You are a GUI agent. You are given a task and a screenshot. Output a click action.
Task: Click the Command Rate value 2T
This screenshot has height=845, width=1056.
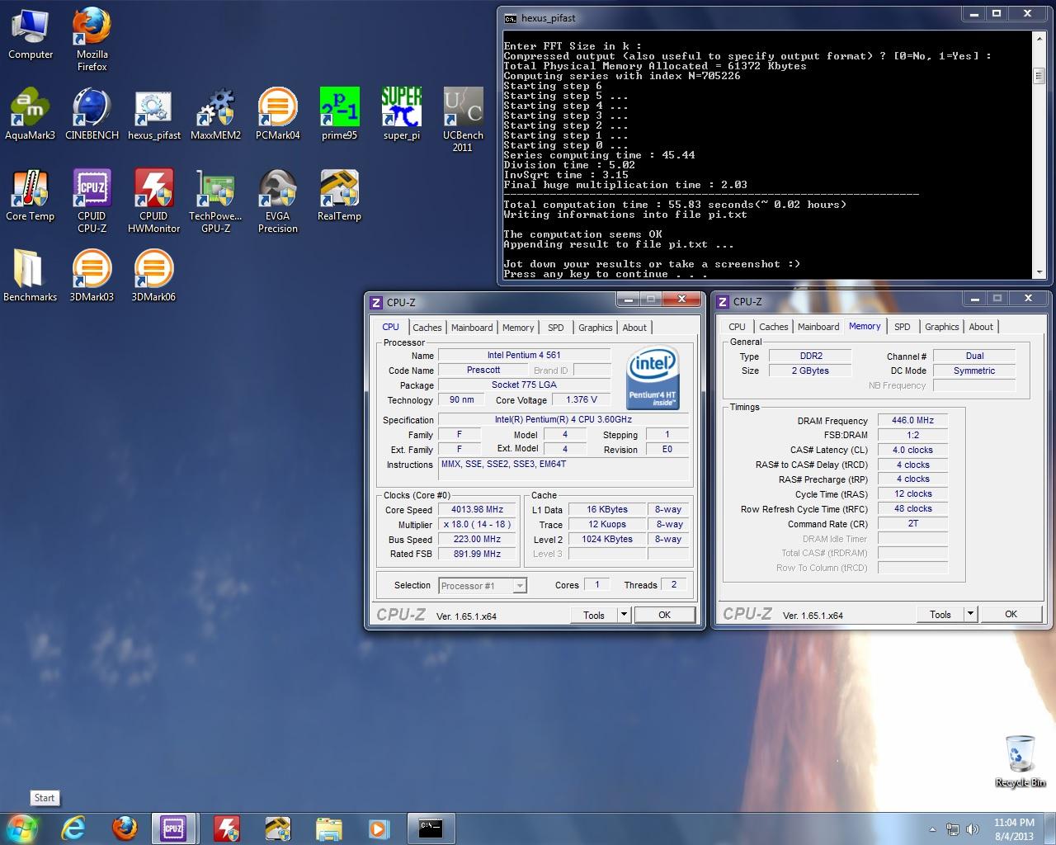pyautogui.click(x=912, y=523)
